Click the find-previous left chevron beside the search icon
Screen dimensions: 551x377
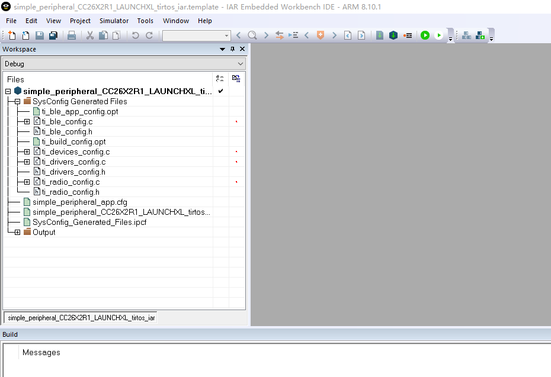click(239, 35)
